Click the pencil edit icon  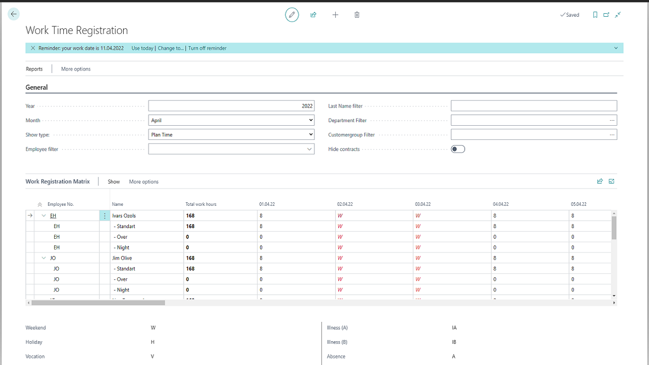(292, 15)
